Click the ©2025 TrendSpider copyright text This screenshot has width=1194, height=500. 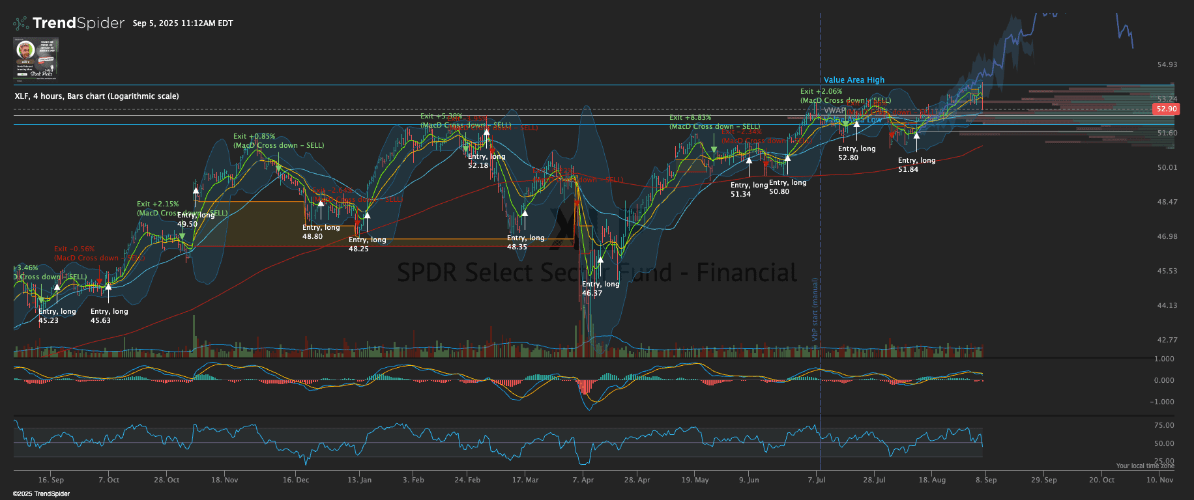point(41,493)
